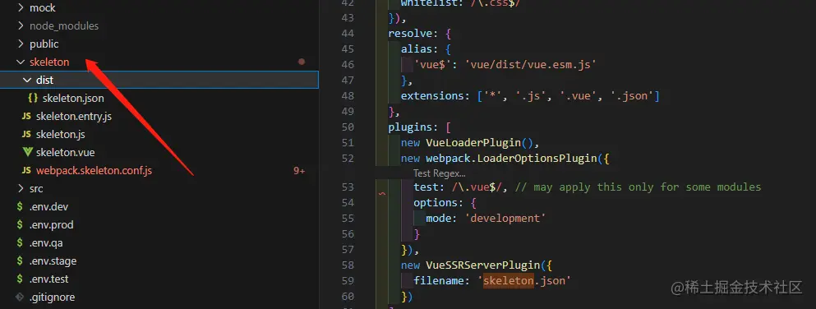Screen dimensions: 816x309
Task: Click the dollar icon beside .env.dev
Action: pyautogui.click(x=20, y=206)
